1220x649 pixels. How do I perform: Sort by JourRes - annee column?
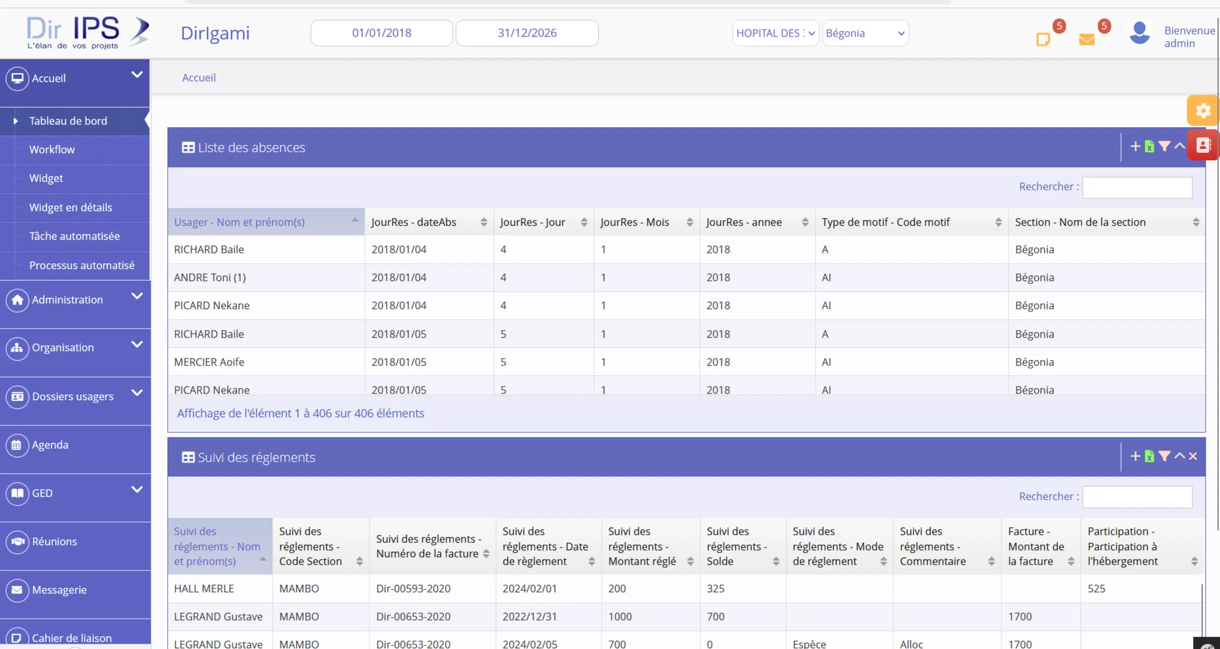(757, 222)
